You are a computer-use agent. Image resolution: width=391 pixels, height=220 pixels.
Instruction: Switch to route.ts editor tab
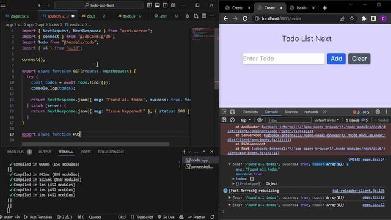58,16
